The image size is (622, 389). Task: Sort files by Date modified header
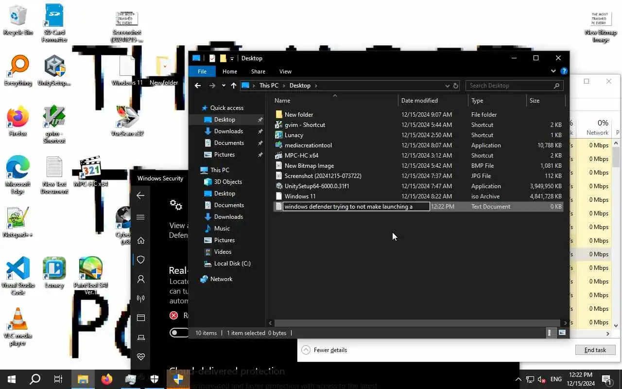(433, 101)
